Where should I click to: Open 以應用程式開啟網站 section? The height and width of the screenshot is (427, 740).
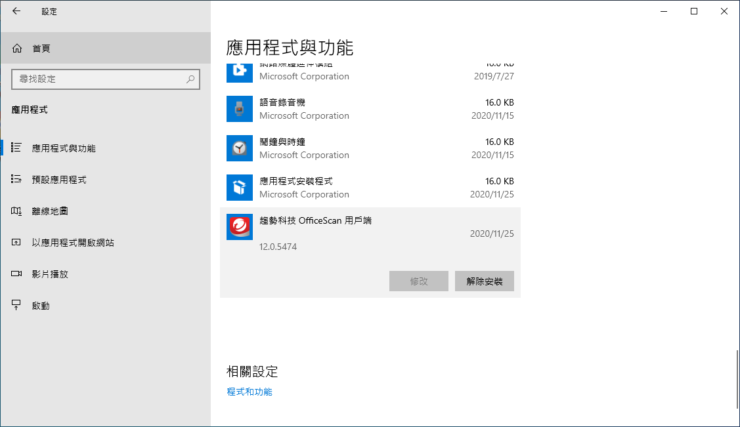(x=106, y=243)
